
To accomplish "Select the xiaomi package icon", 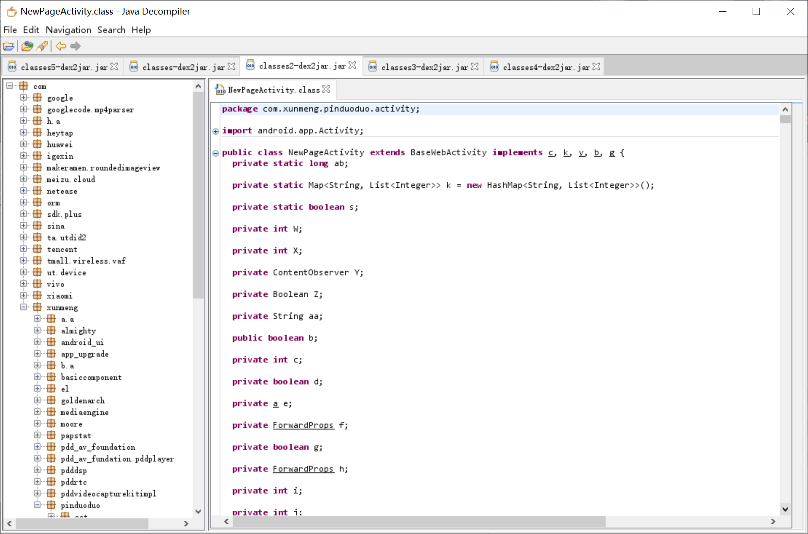I will coord(37,295).
